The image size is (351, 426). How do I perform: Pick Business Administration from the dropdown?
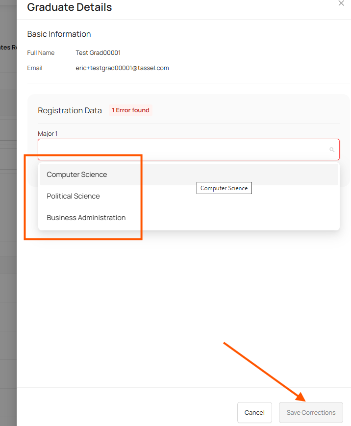click(x=86, y=218)
